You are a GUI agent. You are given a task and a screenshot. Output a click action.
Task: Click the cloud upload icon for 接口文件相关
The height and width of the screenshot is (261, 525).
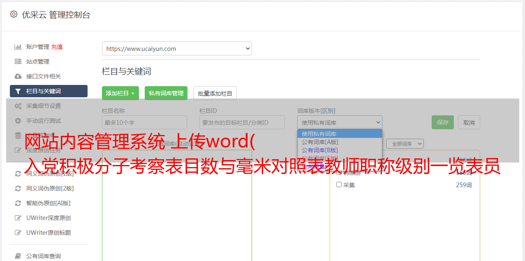pos(18,76)
